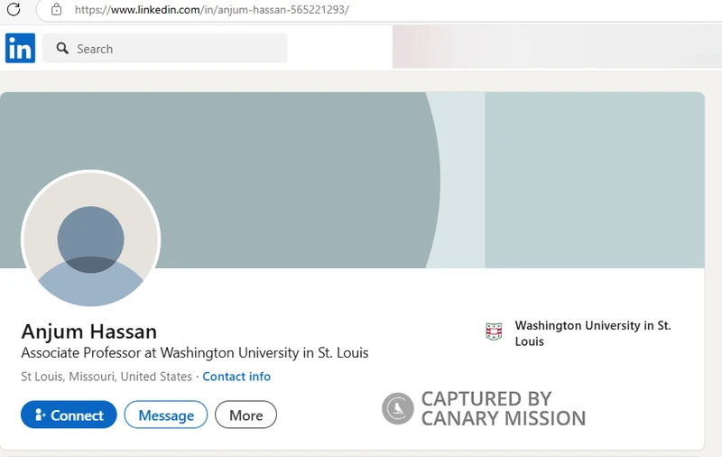Open the default profile avatar photo
Viewport: 722px width, 457px height.
(x=91, y=238)
